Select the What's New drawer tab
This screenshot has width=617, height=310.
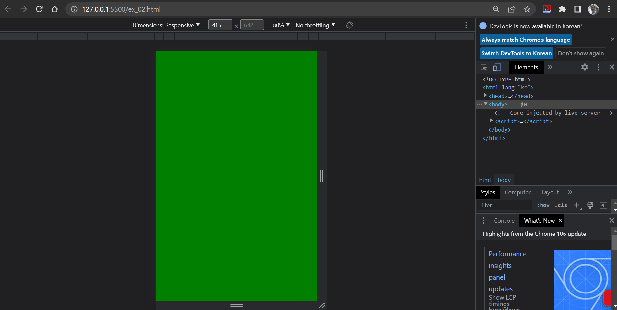pyautogui.click(x=539, y=220)
